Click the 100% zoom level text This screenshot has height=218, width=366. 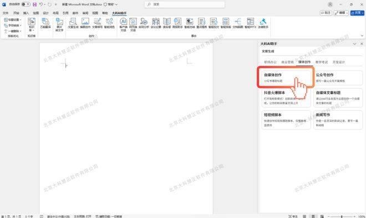click(362, 216)
